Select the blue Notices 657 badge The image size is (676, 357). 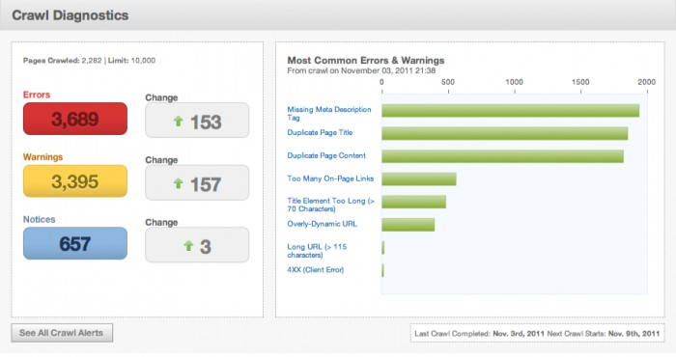coord(75,243)
